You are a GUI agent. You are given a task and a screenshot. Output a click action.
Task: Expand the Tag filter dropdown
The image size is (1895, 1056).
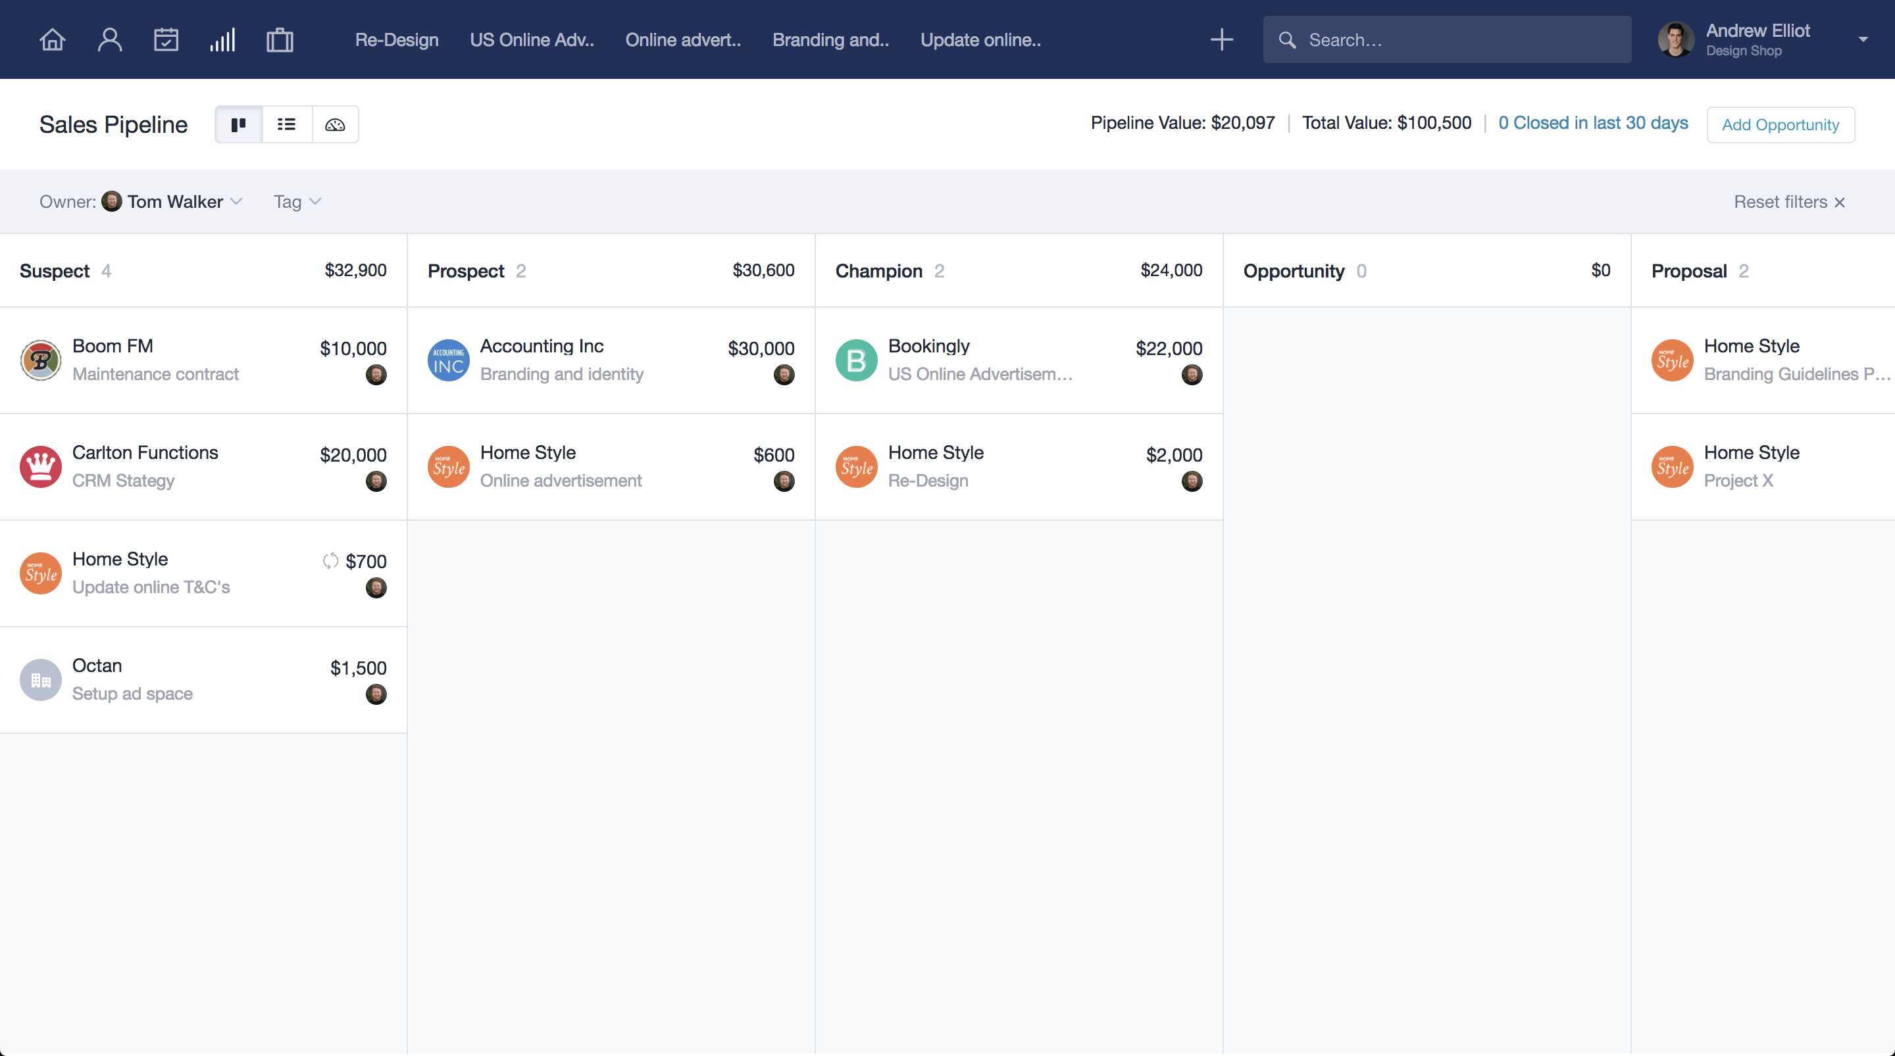[297, 201]
